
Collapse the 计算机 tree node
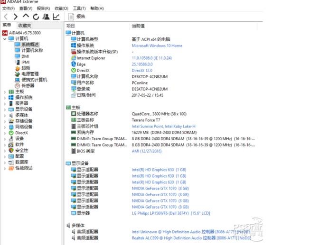[5, 39]
